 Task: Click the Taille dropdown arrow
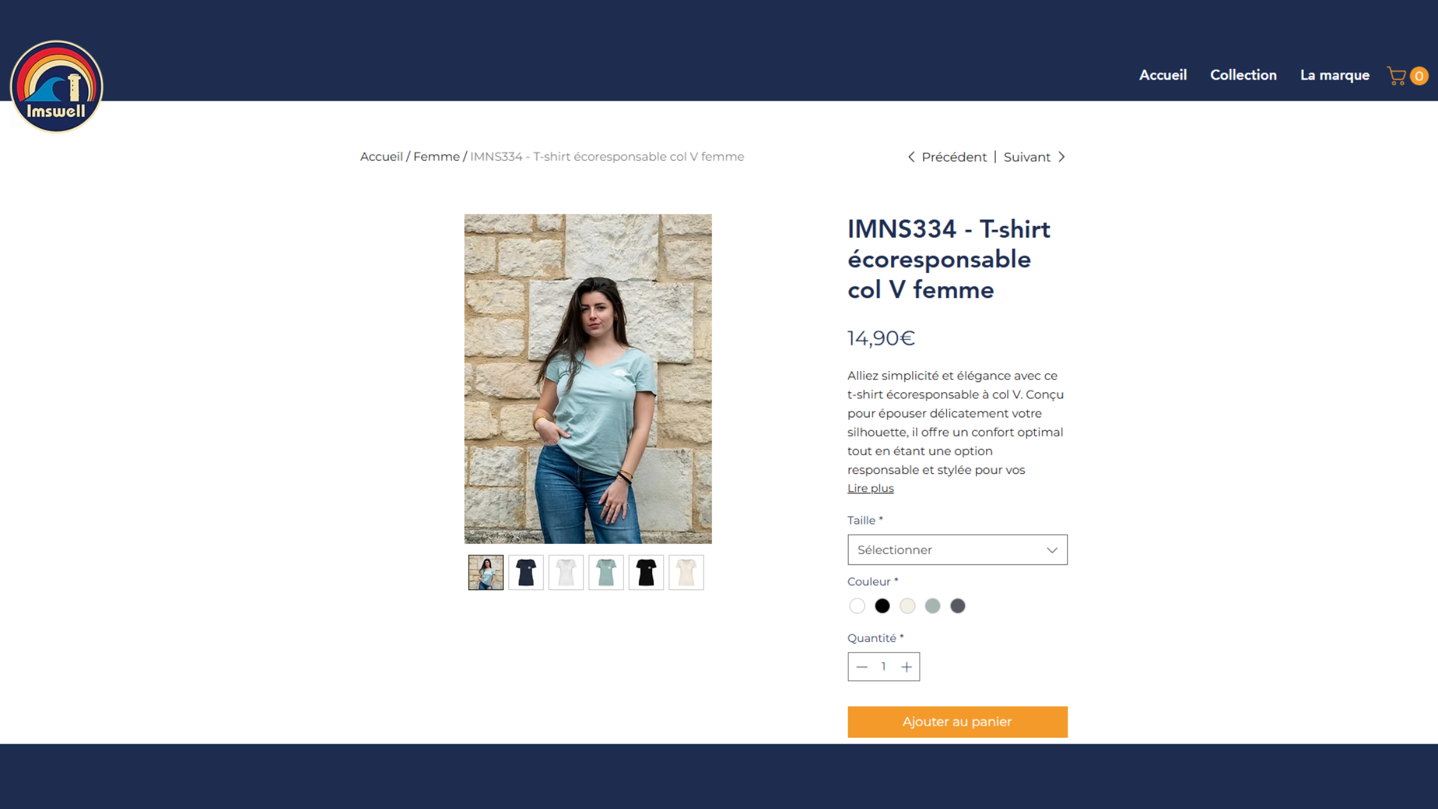click(1052, 550)
